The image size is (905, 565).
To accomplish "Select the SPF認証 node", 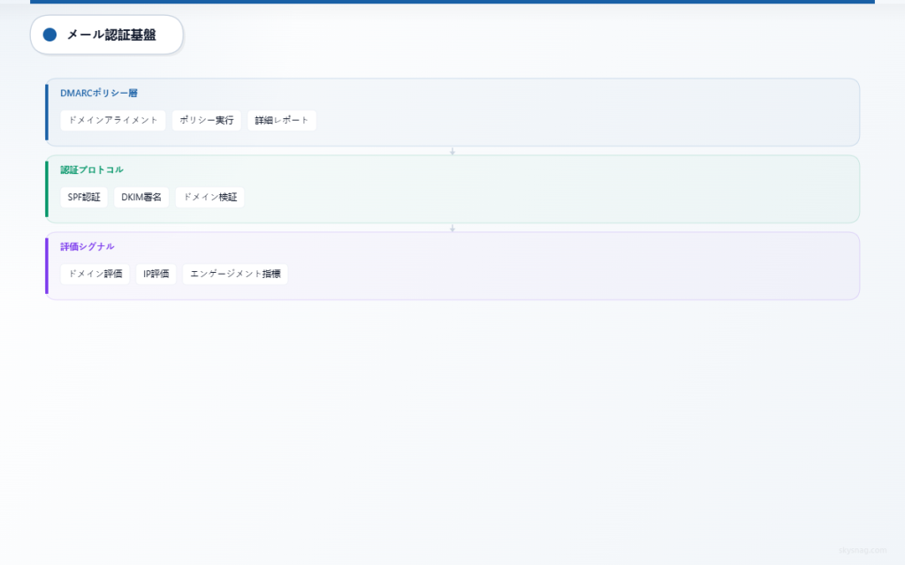I will [84, 197].
